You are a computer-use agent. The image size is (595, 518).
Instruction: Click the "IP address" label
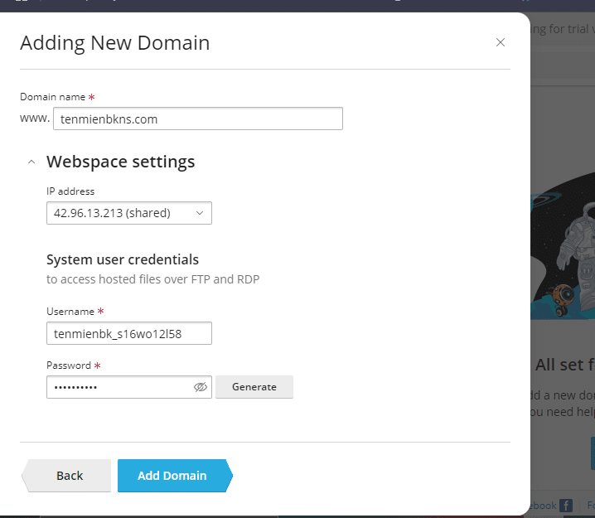point(70,191)
